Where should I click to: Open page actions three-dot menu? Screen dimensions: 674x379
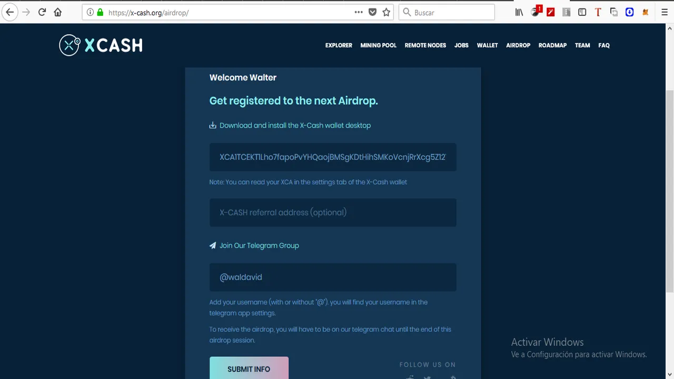click(x=359, y=12)
